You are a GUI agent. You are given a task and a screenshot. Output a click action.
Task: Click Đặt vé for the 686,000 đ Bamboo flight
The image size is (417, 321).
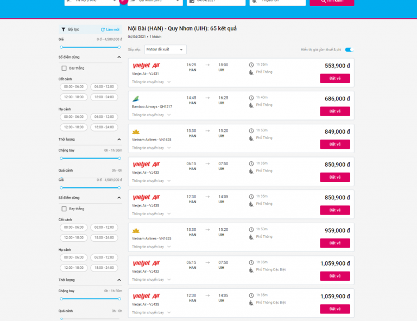coord(335,111)
